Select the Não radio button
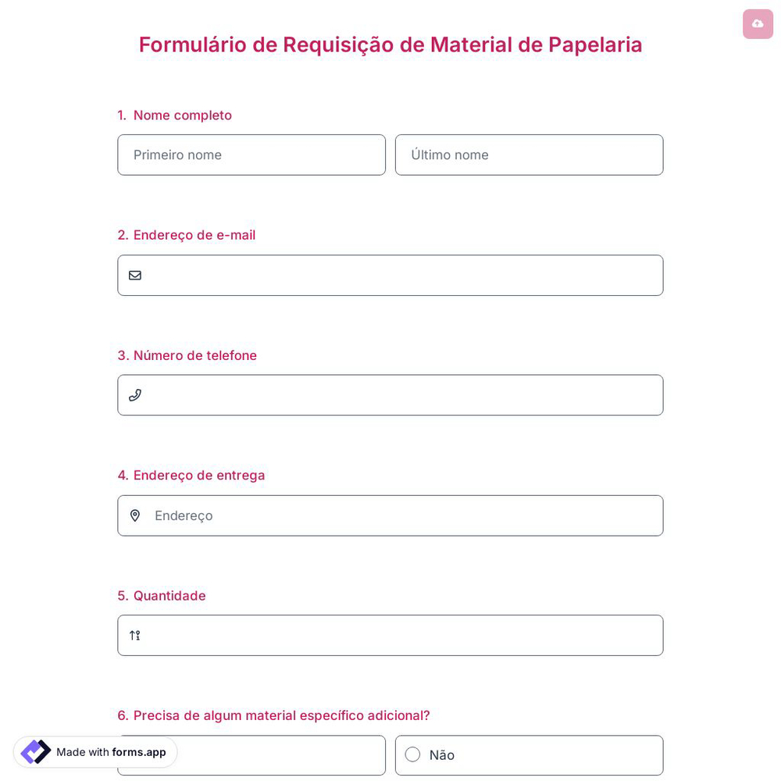Screen dimensions: 781x781 [x=412, y=754]
